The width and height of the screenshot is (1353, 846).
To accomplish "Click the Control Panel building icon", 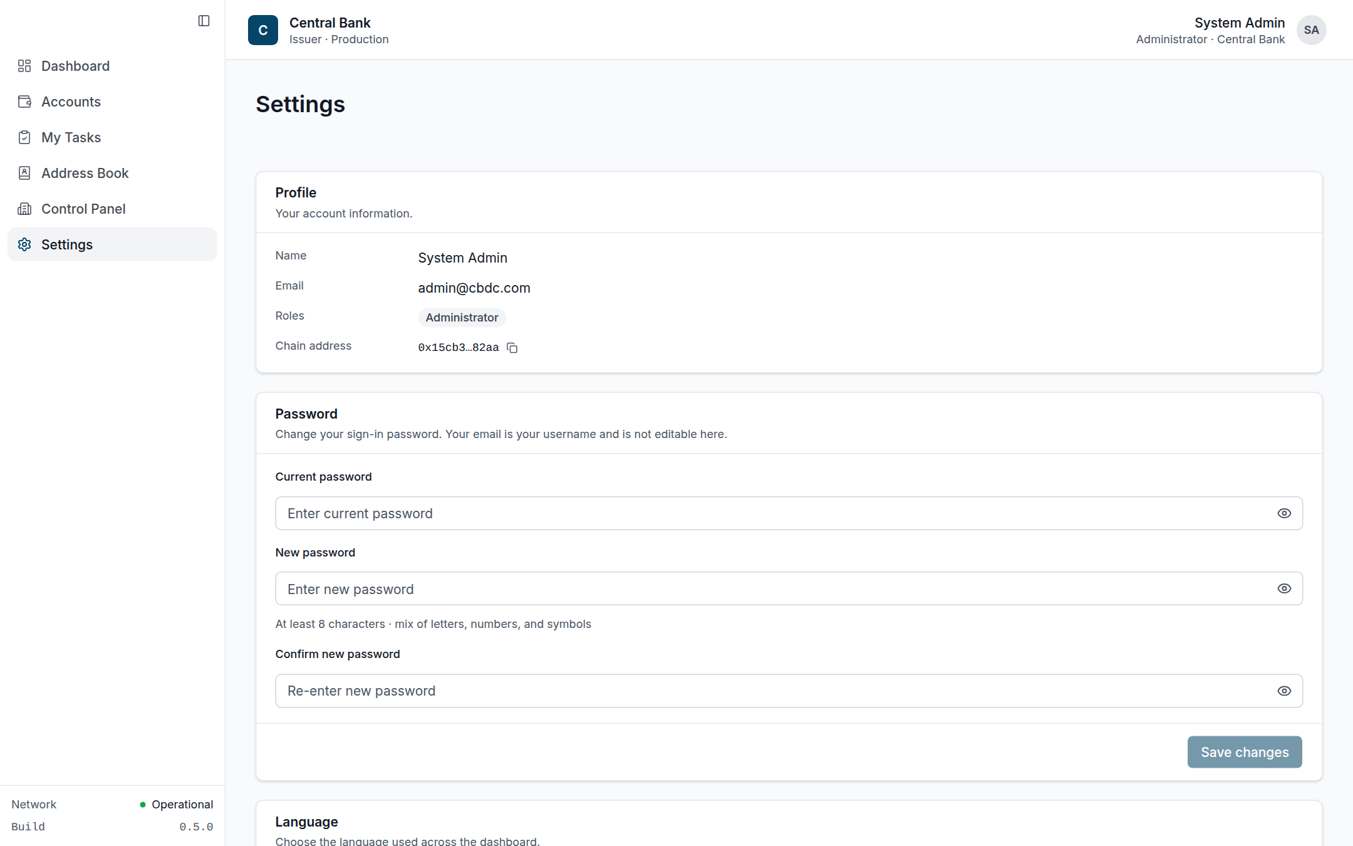I will [x=24, y=209].
